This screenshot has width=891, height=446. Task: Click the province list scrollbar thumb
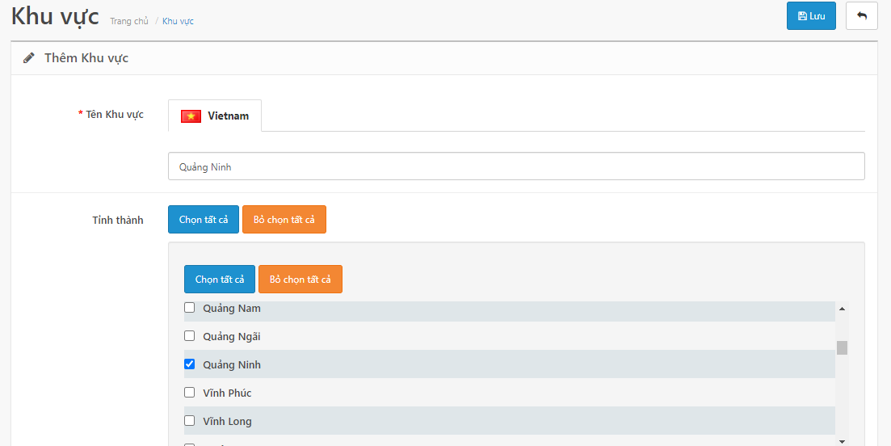843,347
